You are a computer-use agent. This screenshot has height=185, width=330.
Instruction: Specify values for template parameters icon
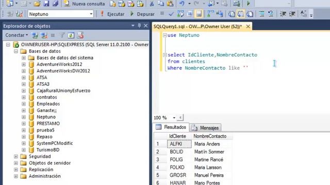304,14
